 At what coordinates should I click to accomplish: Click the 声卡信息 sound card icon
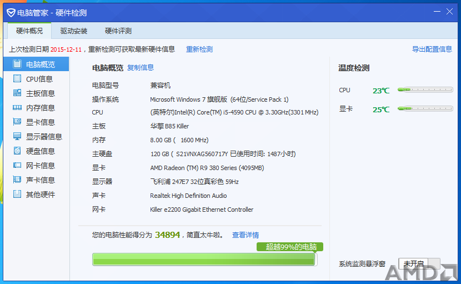click(17, 180)
